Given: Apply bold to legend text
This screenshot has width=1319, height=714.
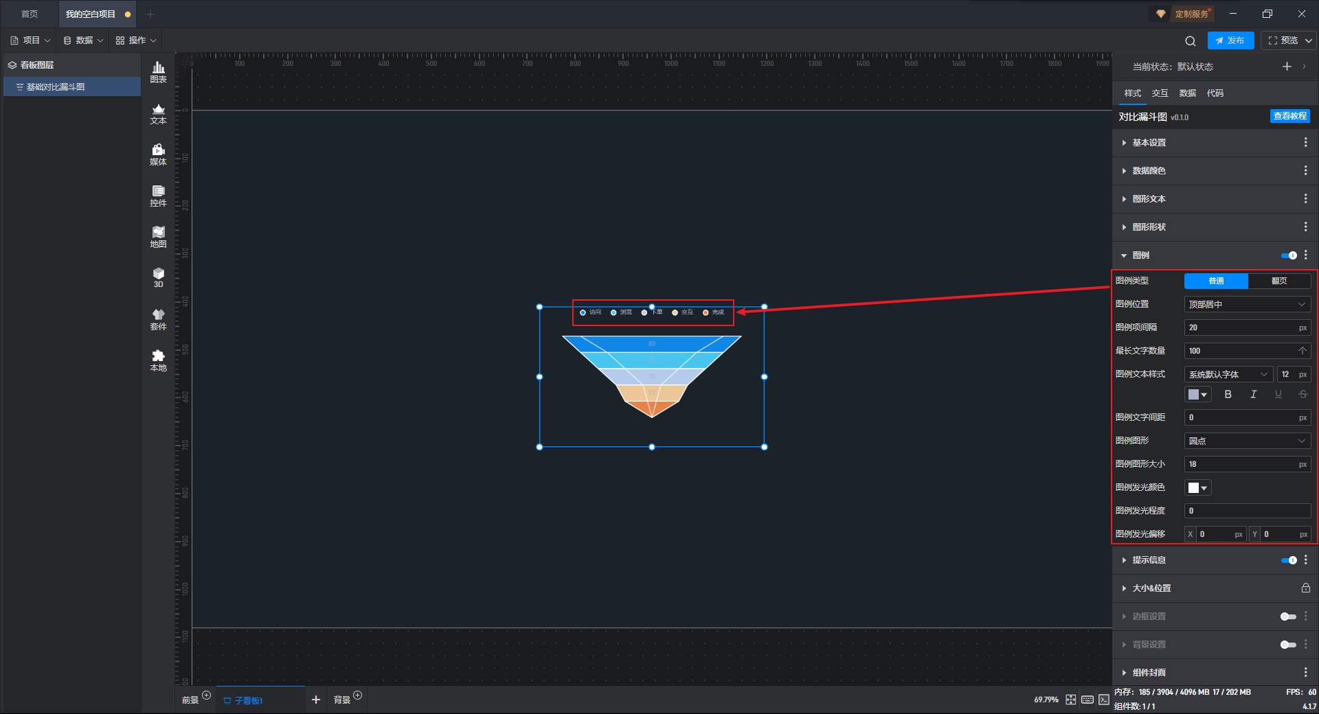Looking at the screenshot, I should tap(1228, 394).
